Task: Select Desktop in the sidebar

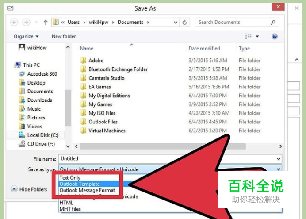Action: (x=32, y=83)
